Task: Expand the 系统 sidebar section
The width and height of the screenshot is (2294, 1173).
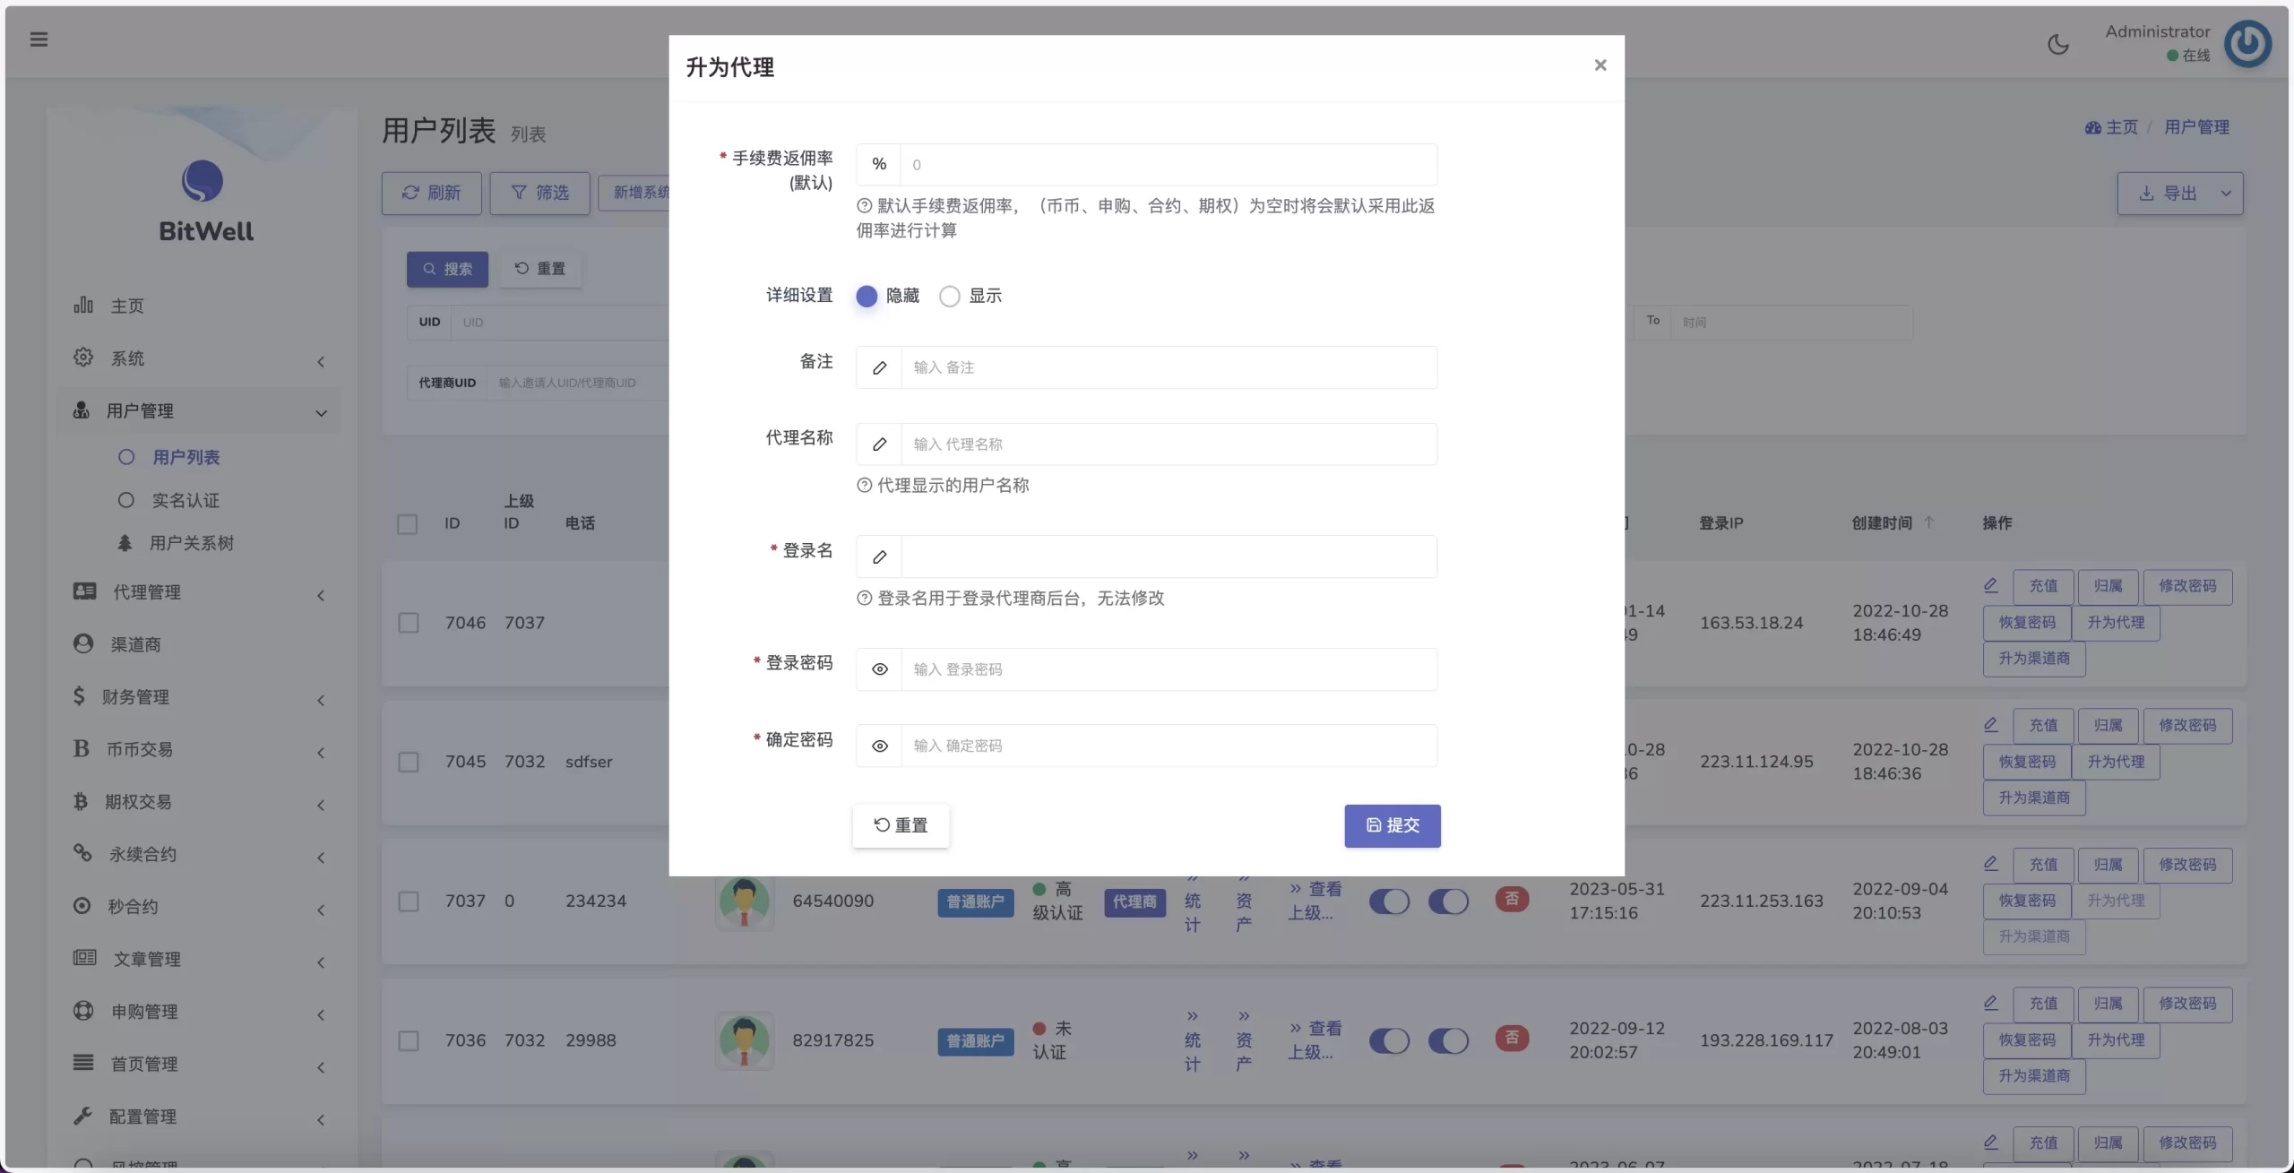Action: click(199, 357)
